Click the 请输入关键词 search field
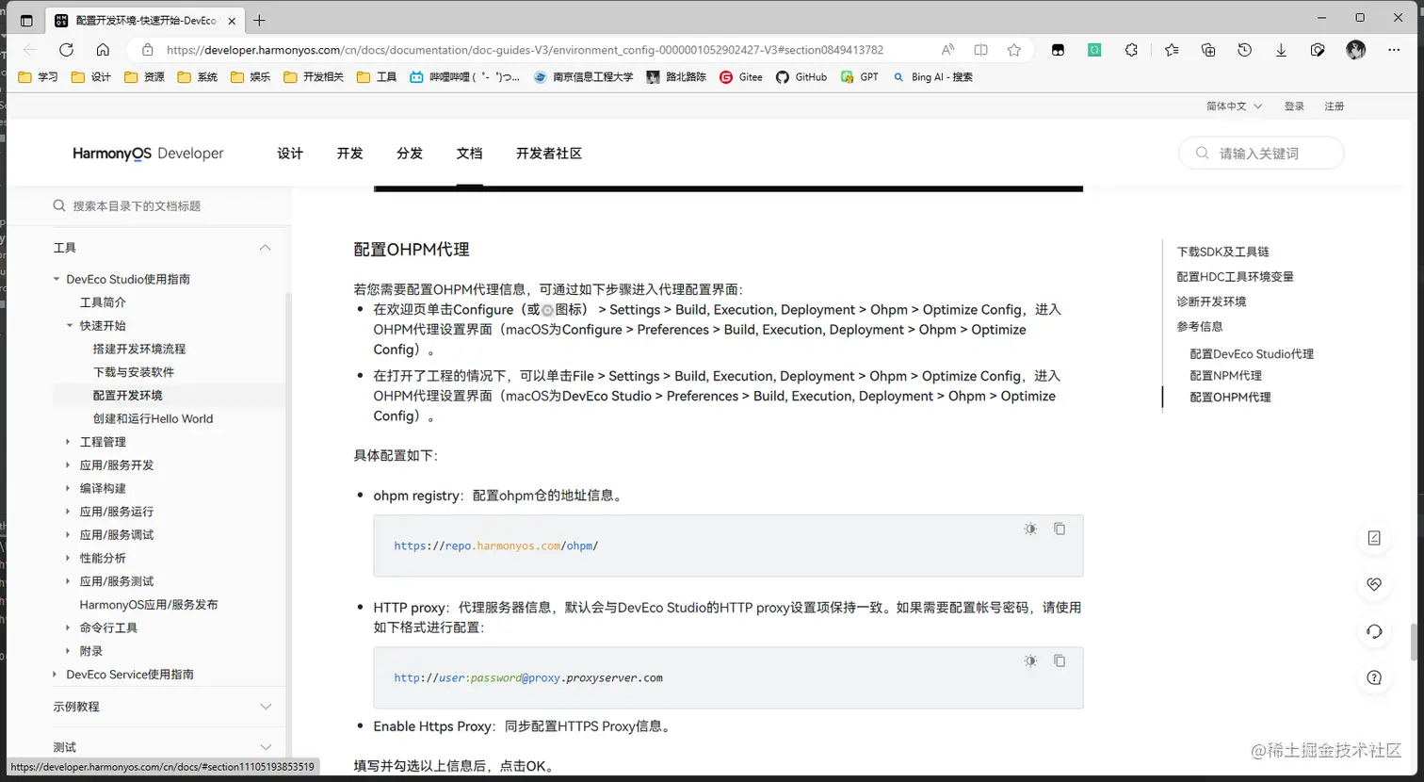The image size is (1424, 782). tap(1260, 153)
